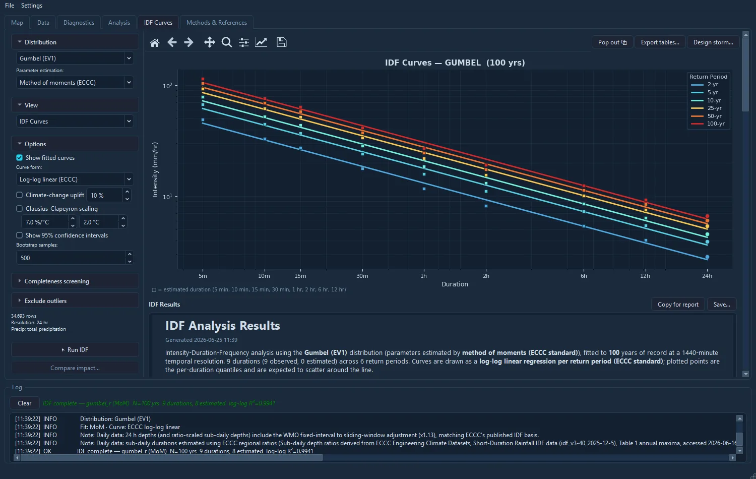The width and height of the screenshot is (756, 479).
Task: Expand Exclude outliers section
Action: pyautogui.click(x=75, y=301)
